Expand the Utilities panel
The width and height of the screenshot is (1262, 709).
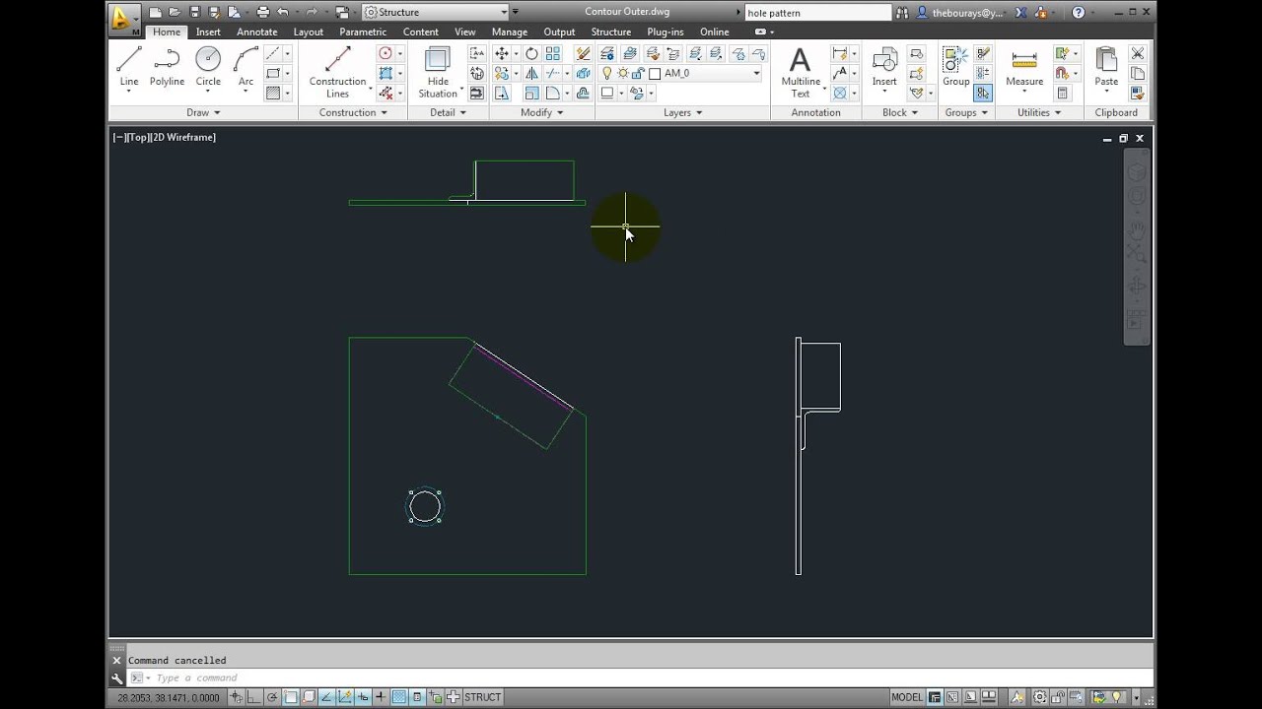tap(1038, 112)
